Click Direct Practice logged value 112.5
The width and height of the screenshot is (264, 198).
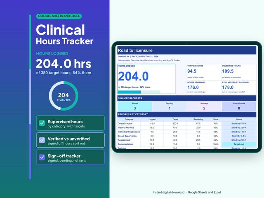(152, 123)
